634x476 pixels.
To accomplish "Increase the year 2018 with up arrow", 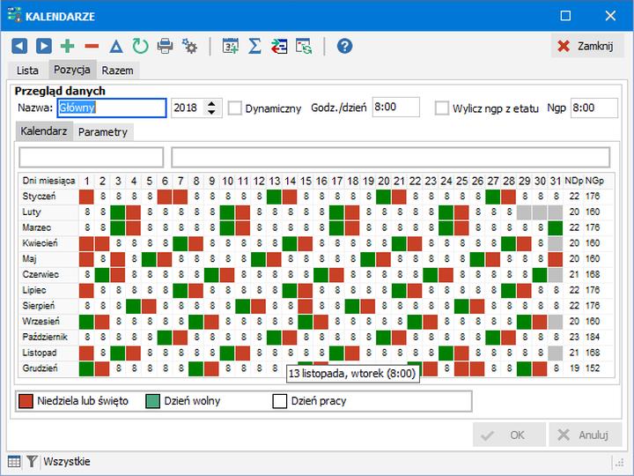I will point(212,103).
